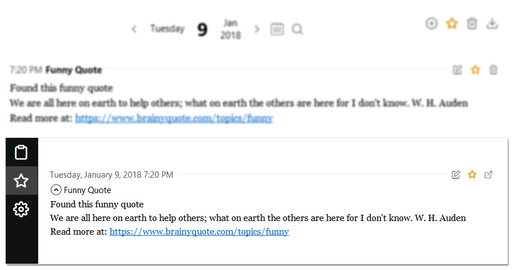
Task: Unstar the blurred Funny Quote entry
Action: 475,69
